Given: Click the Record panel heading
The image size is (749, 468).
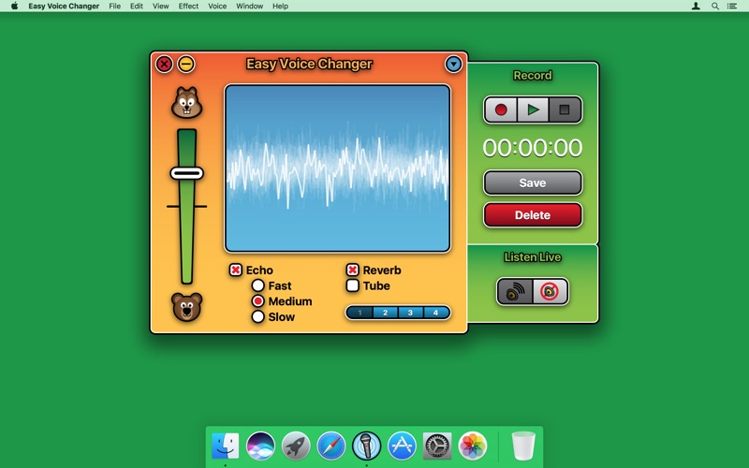Looking at the screenshot, I should 533,76.
